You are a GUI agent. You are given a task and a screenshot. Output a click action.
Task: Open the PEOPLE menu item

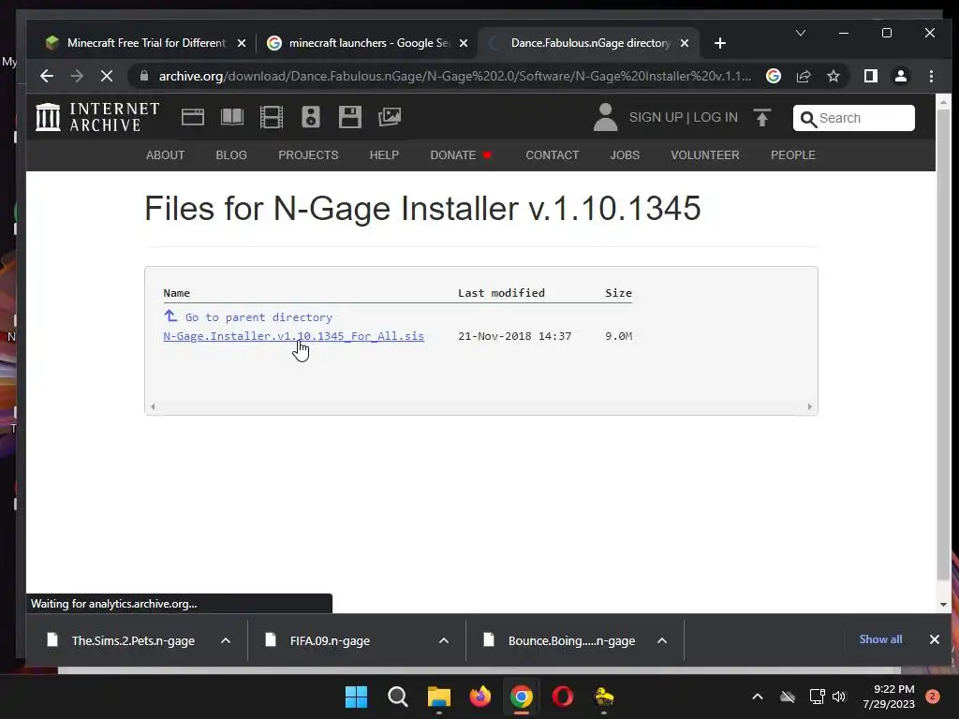click(x=792, y=155)
